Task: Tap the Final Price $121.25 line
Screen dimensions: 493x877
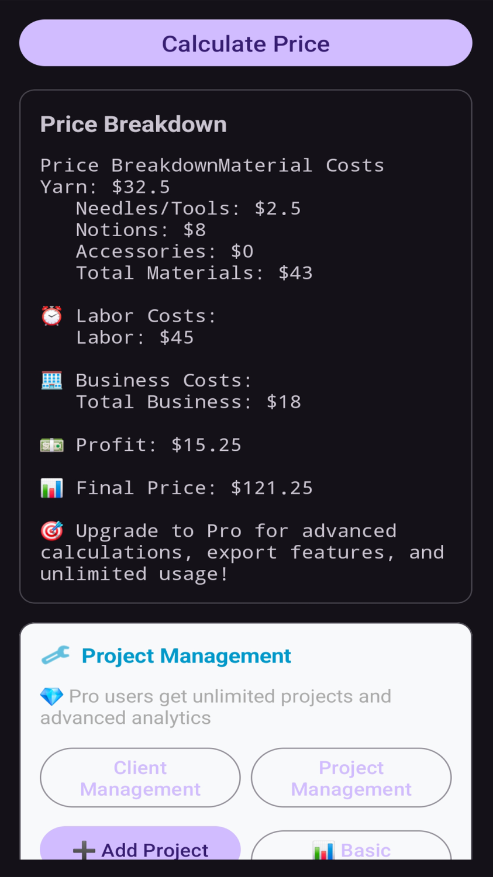Action: [194, 488]
